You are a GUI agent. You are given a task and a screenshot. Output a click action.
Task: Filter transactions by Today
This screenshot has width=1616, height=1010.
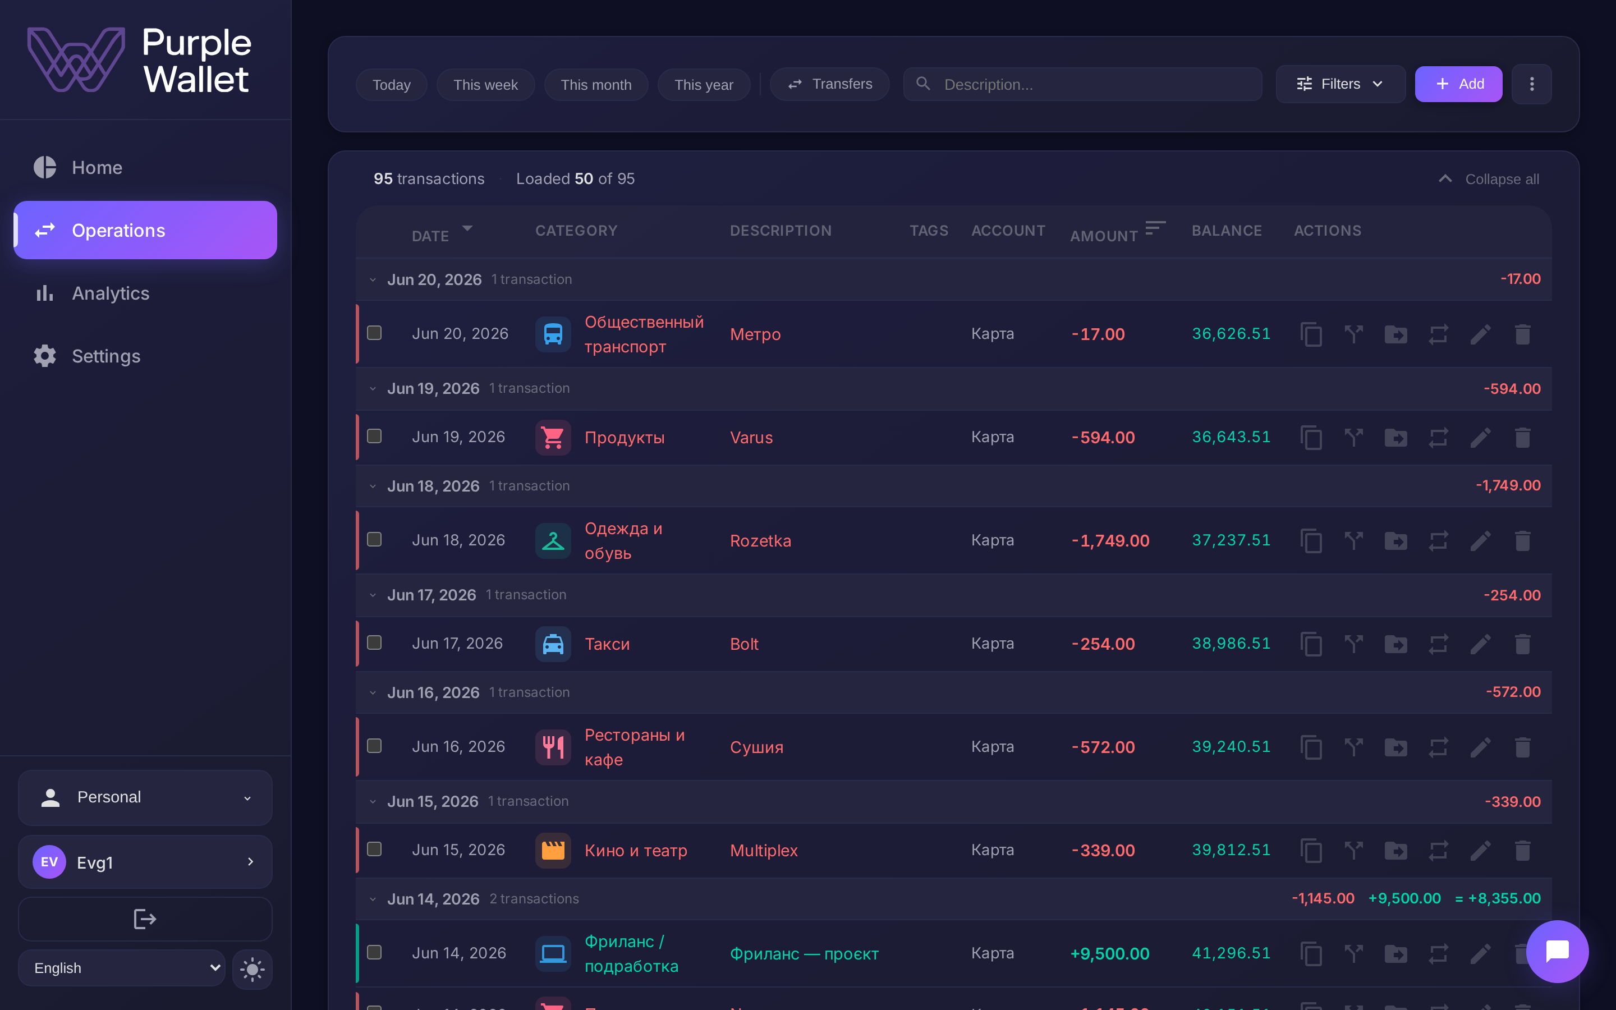(391, 85)
